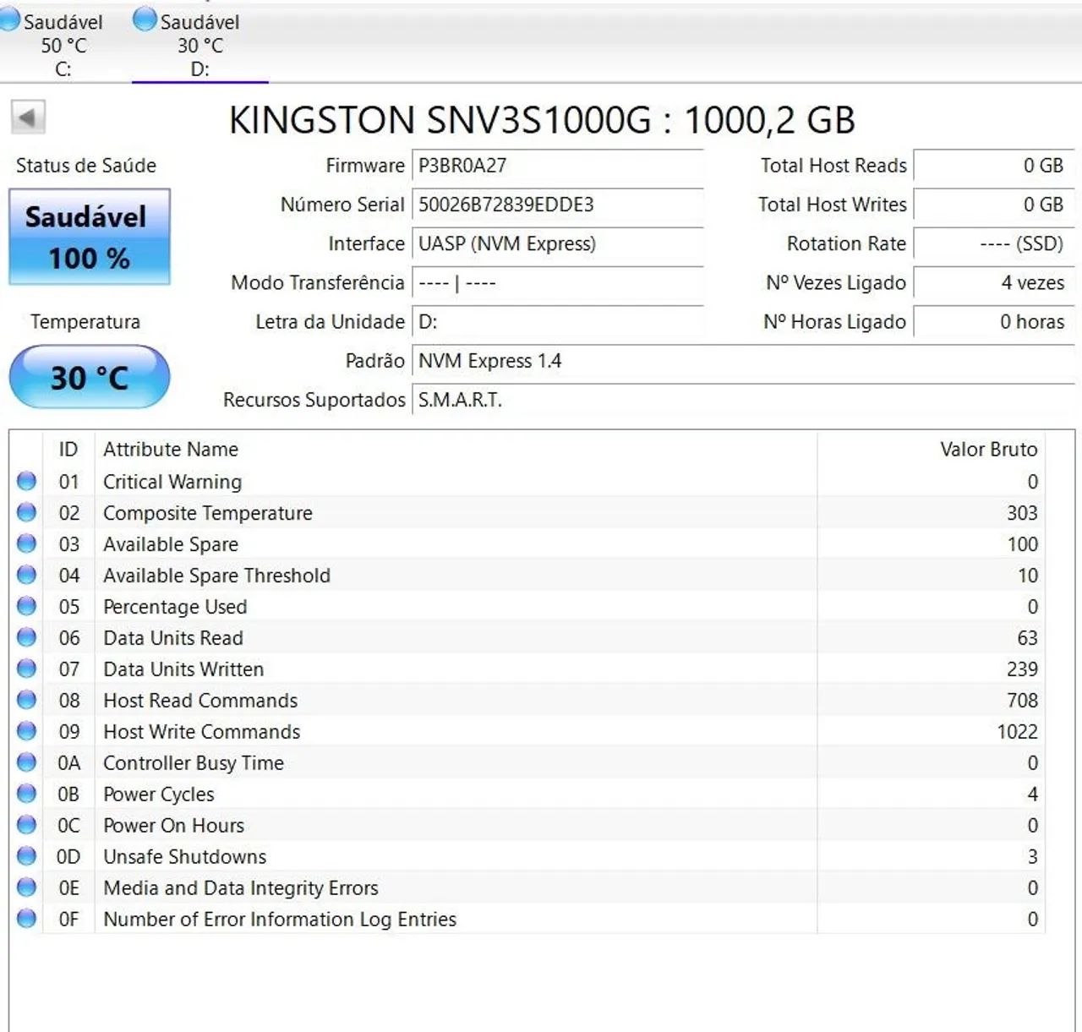Image resolution: width=1082 pixels, height=1032 pixels.
Task: Click the status dot beside Power Cycles
Action: (x=26, y=794)
